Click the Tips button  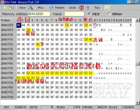[x=97, y=8]
